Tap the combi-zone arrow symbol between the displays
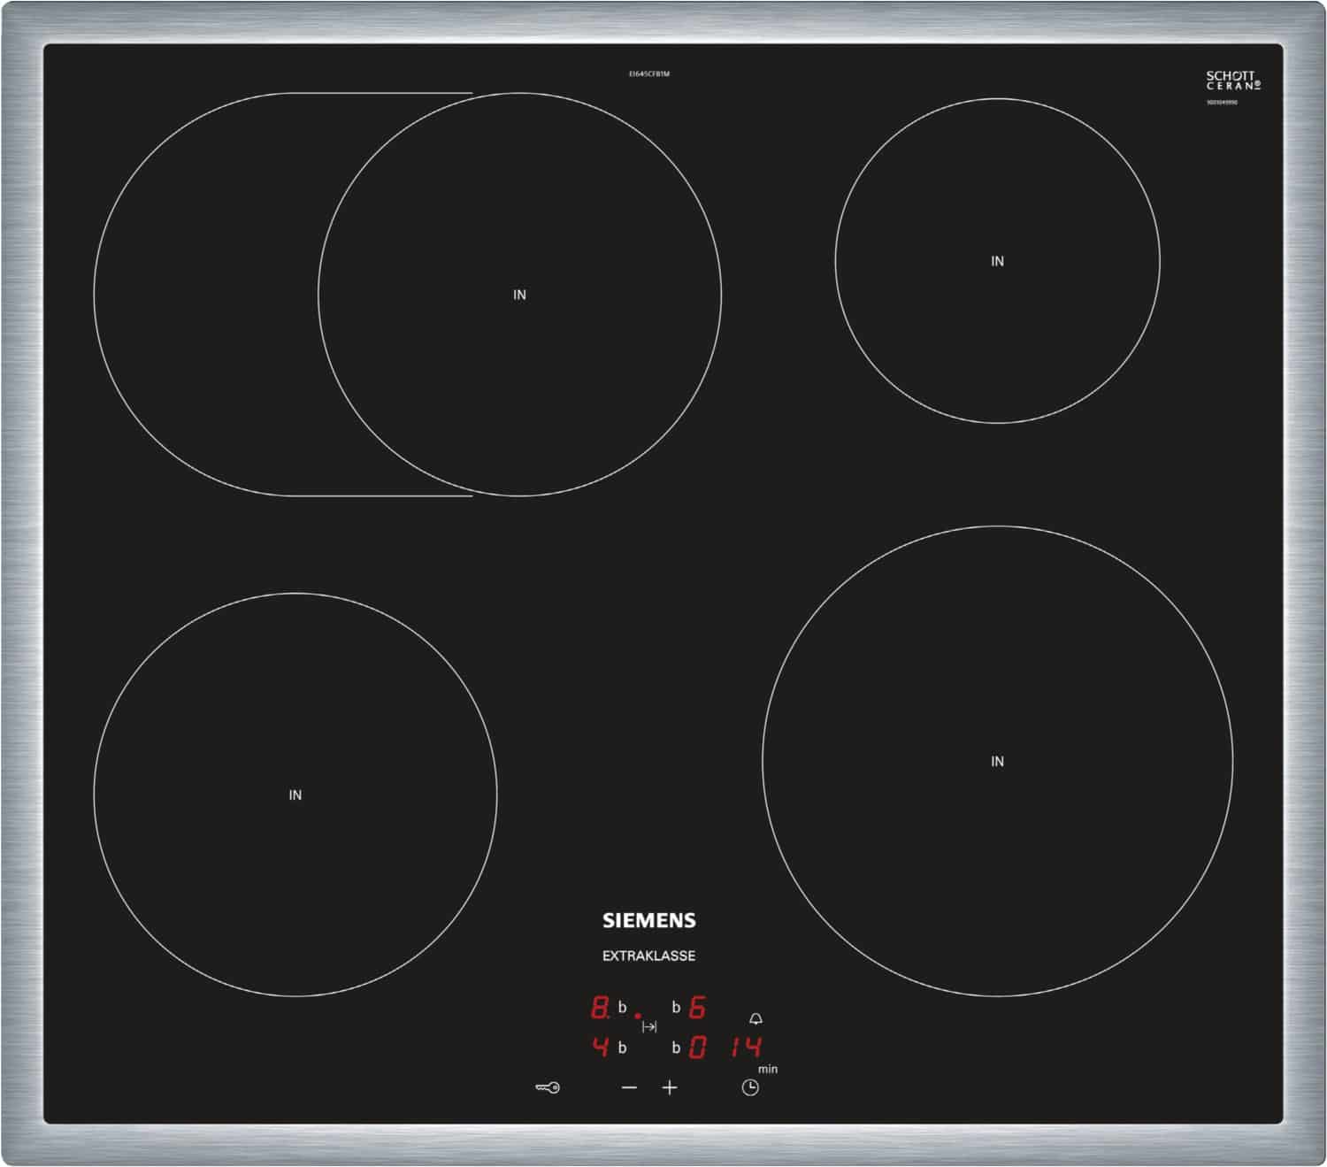The height and width of the screenshot is (1167, 1327). [x=649, y=1026]
